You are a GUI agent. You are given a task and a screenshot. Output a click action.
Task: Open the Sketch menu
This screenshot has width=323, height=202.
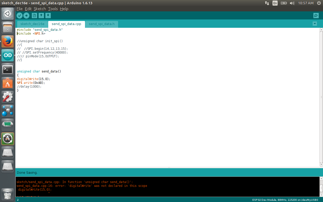point(40,9)
